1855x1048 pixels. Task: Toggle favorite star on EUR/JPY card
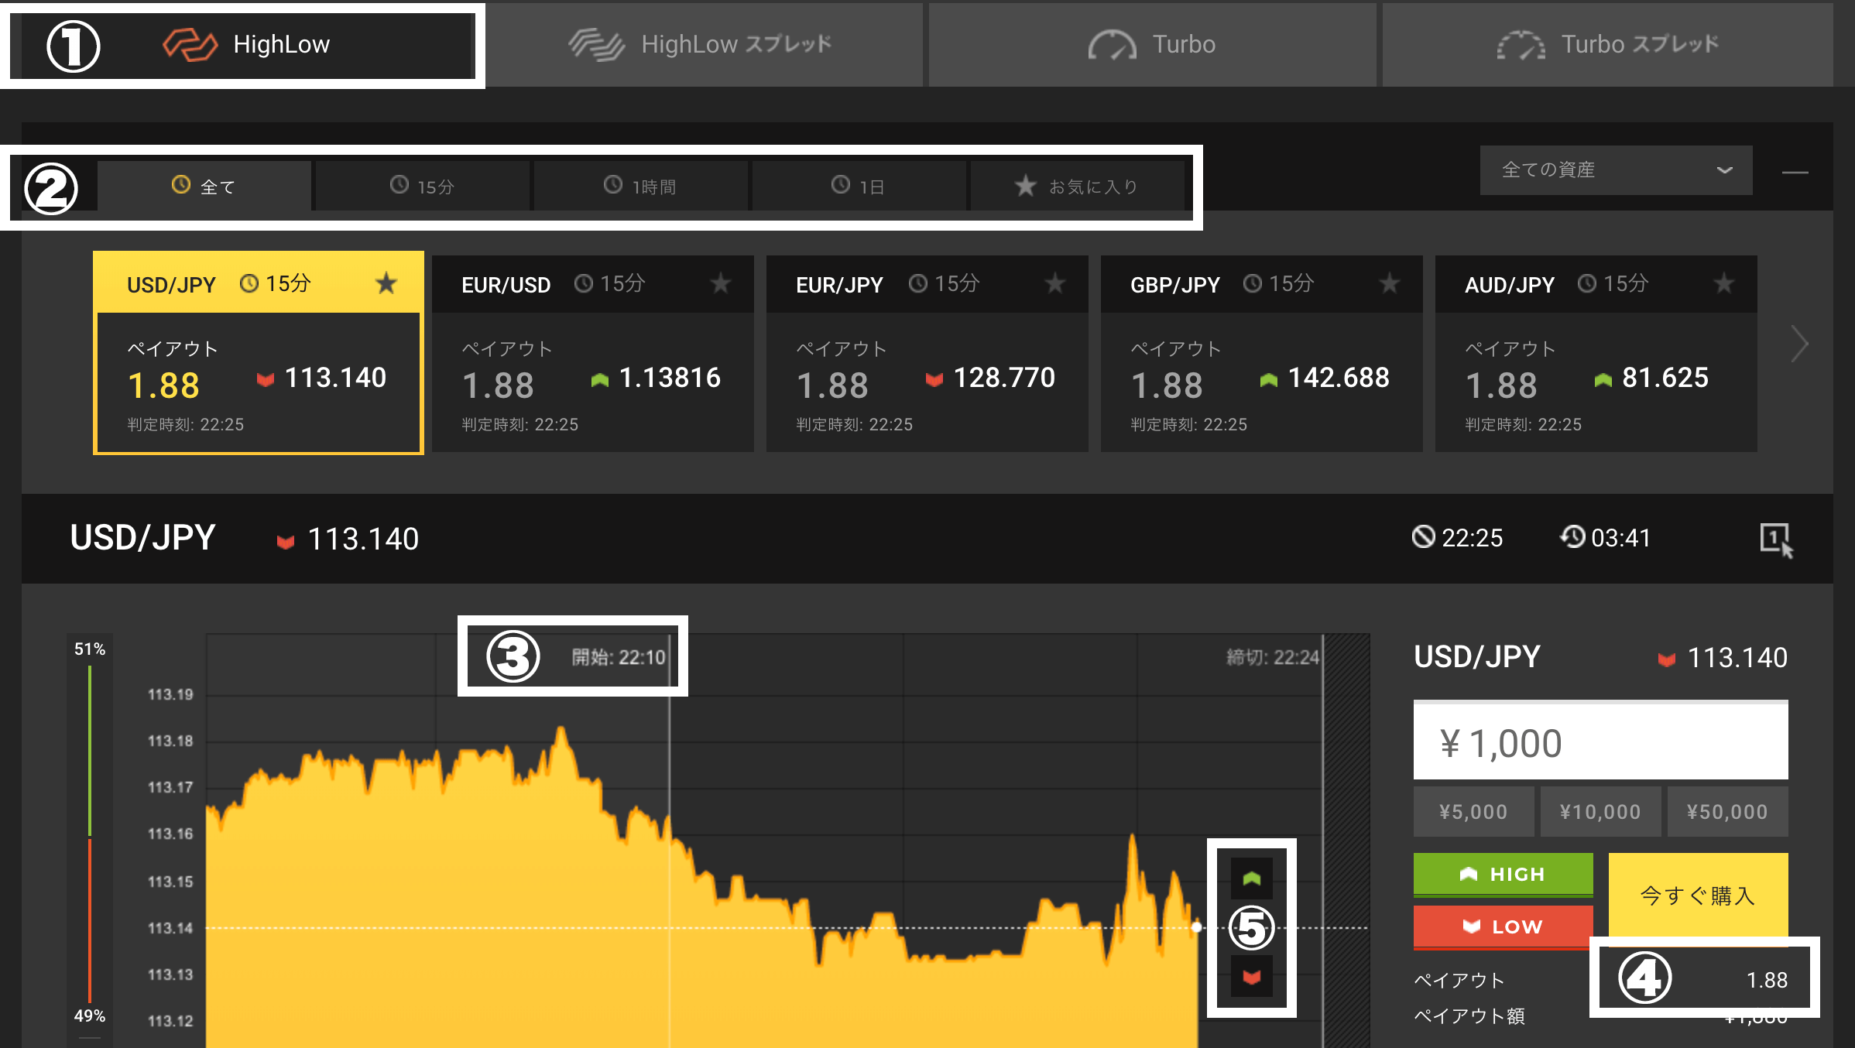[1055, 284]
